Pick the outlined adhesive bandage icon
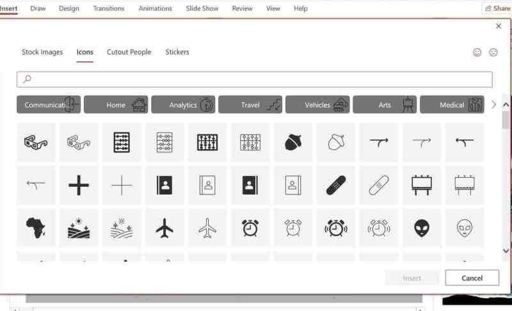Screen dimensions: 512x311 [x=379, y=185]
